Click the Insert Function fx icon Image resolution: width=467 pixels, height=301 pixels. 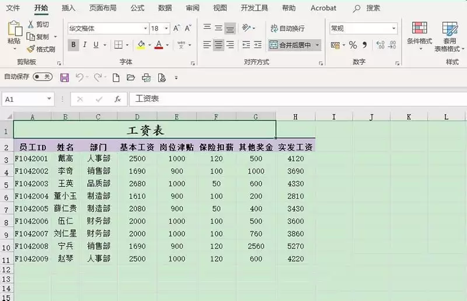117,99
